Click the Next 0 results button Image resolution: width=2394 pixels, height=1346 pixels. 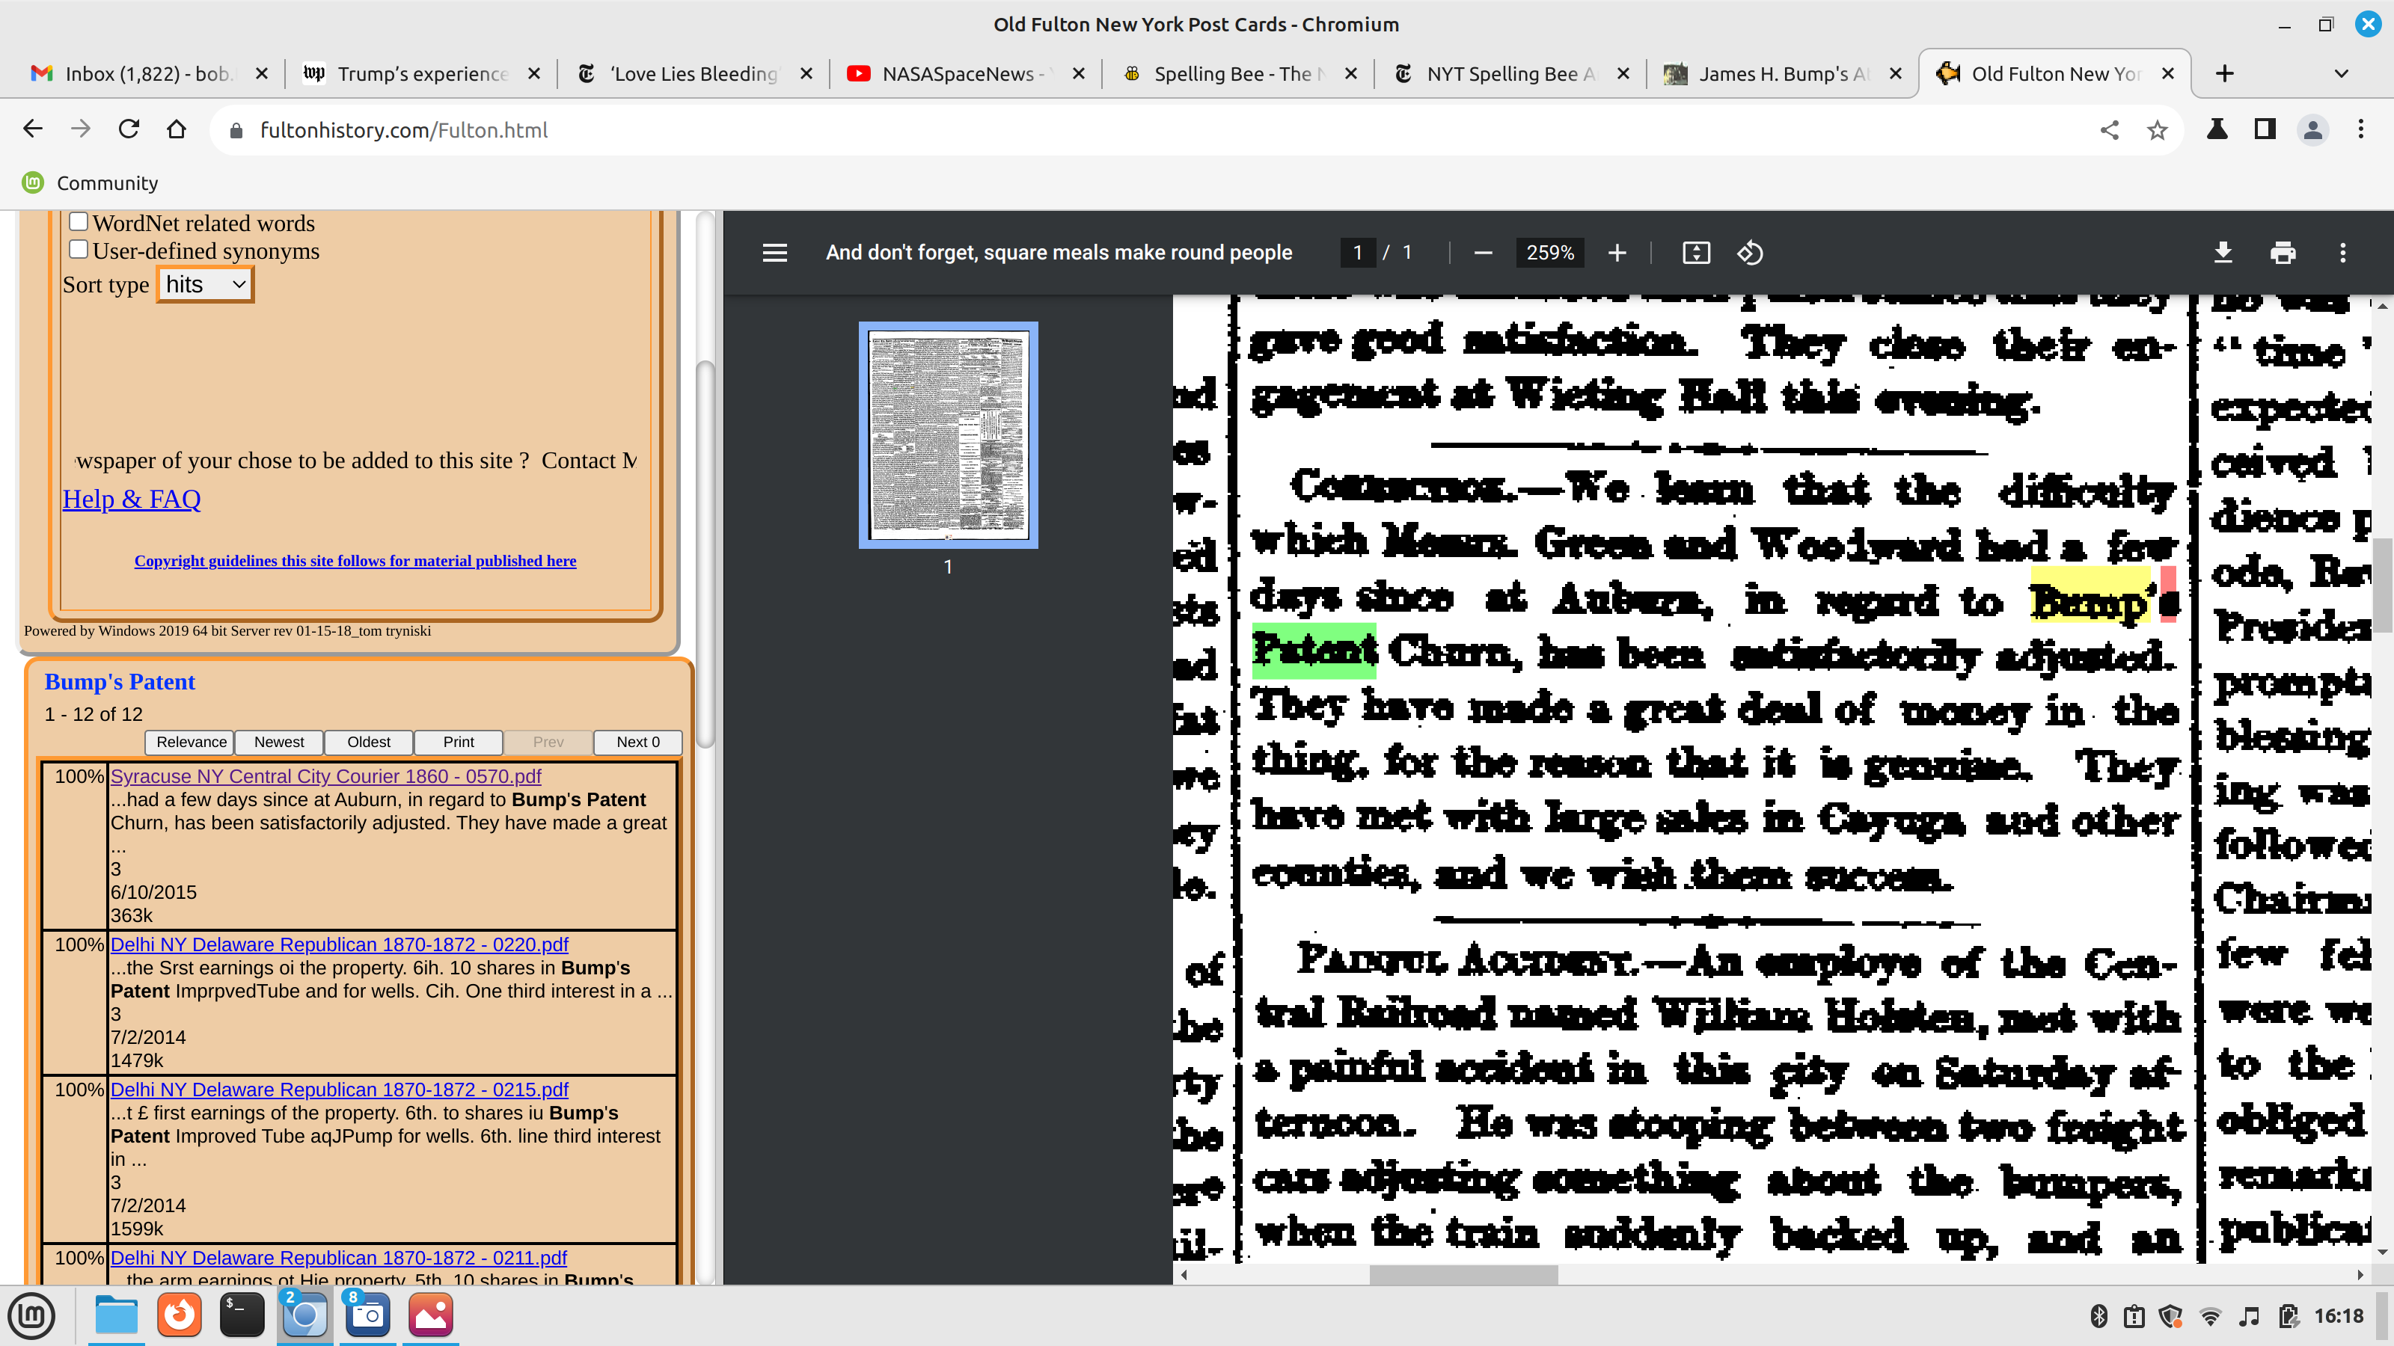[637, 743]
